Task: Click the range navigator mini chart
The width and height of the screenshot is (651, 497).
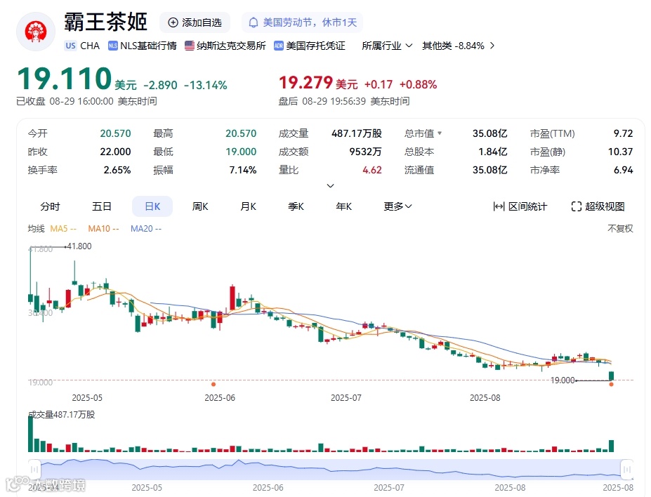Action: tap(331, 470)
